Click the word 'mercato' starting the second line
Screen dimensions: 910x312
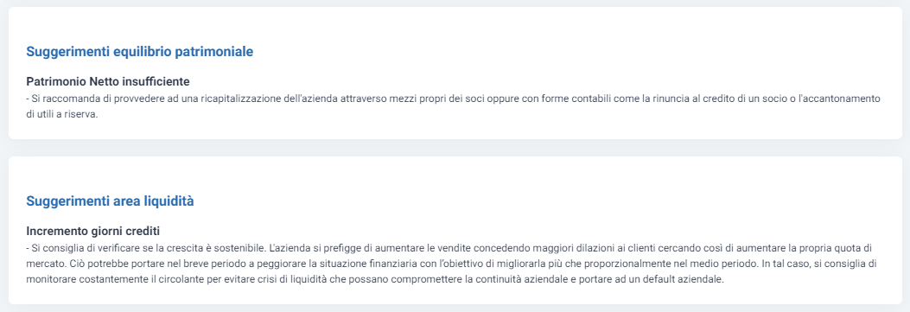click(x=41, y=264)
